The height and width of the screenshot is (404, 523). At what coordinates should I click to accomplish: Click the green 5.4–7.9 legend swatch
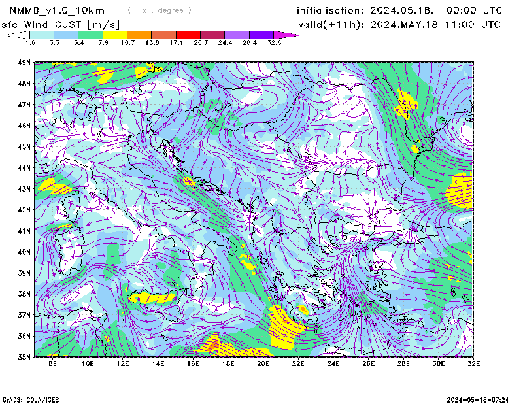(90, 35)
